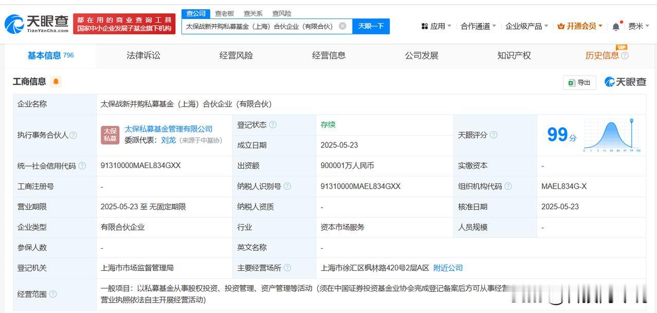The image size is (657, 313).
Task: Expand the 企业级产品 dropdown
Action: [527, 26]
